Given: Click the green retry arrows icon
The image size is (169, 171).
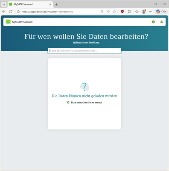Looking at the screenshot, I should pyautogui.click(x=68, y=103).
